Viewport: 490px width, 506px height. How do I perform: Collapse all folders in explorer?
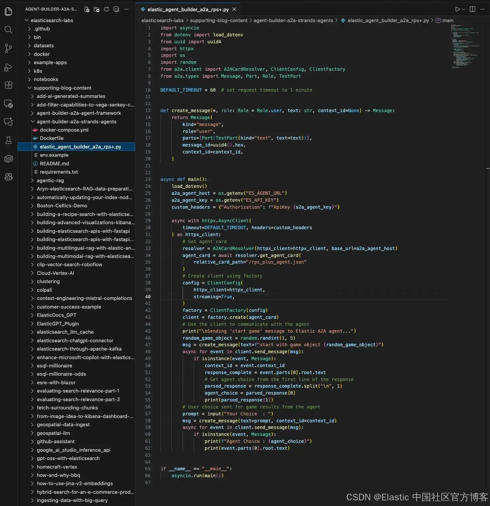116,9
